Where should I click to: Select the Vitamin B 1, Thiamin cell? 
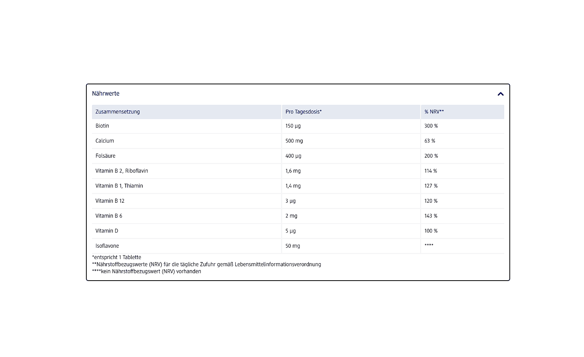(119, 186)
